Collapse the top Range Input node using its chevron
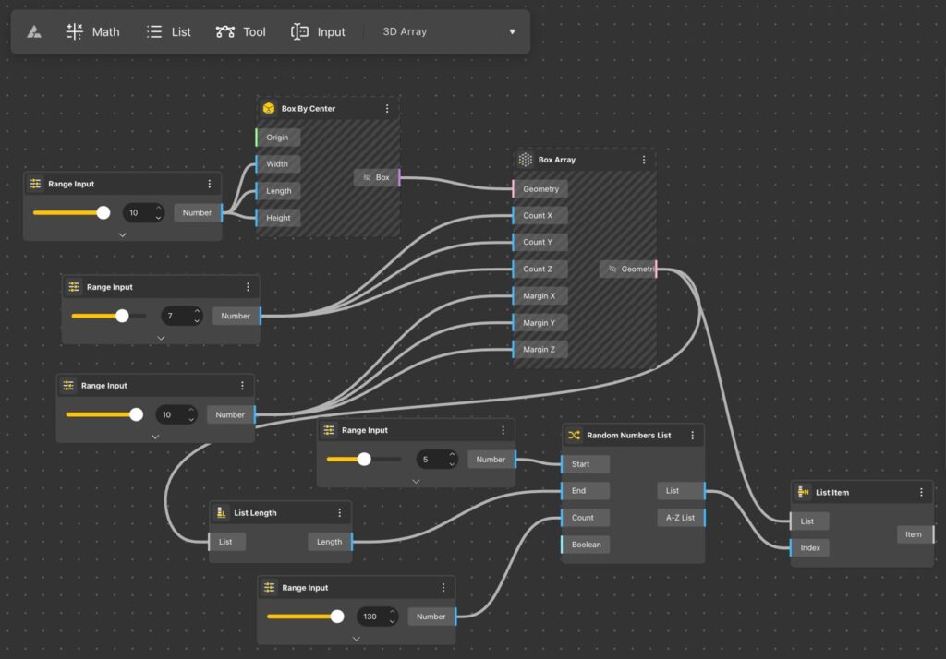 pos(122,234)
